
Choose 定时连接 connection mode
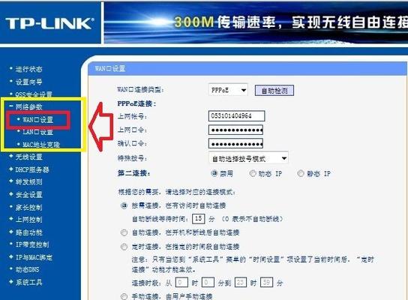click(x=124, y=247)
